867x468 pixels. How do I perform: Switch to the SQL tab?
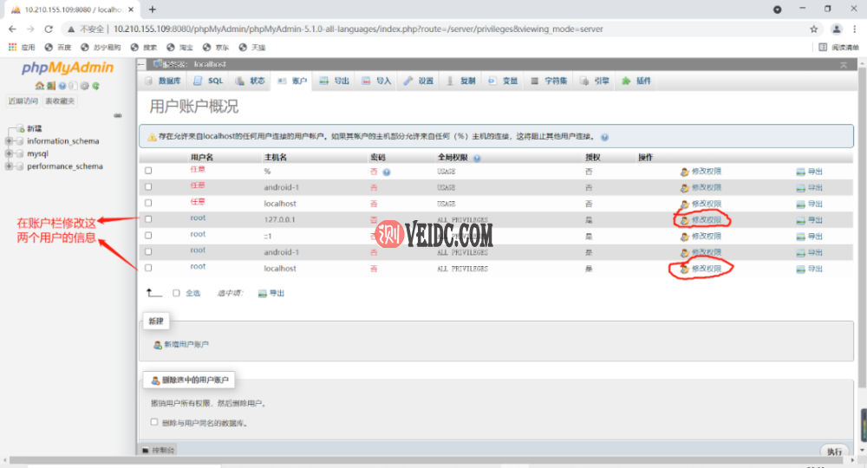pos(208,81)
